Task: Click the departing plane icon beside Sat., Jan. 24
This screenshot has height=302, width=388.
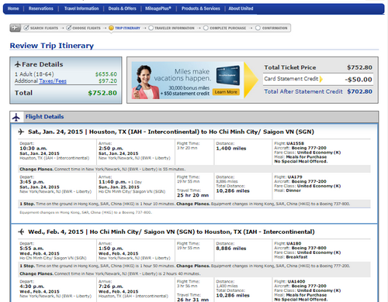Action: (x=21, y=132)
